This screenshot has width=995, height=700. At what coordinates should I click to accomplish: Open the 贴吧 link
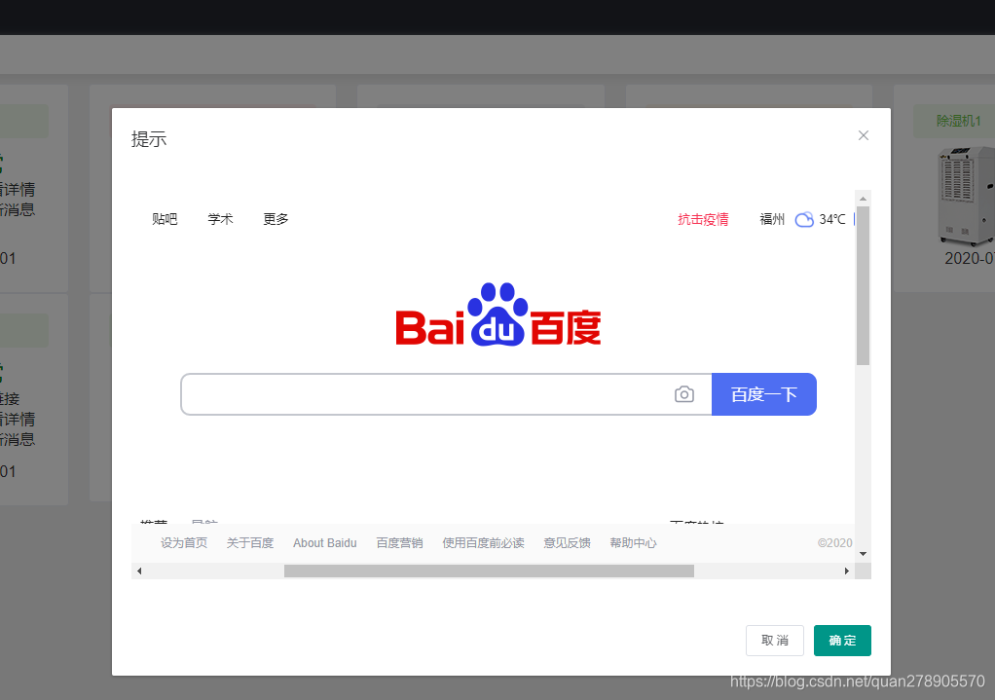tap(165, 219)
